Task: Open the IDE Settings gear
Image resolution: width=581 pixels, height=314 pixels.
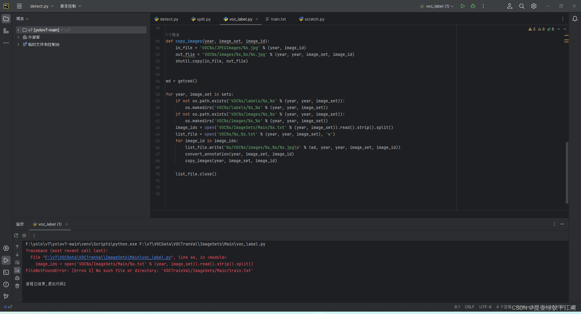Action: pyautogui.click(x=533, y=6)
